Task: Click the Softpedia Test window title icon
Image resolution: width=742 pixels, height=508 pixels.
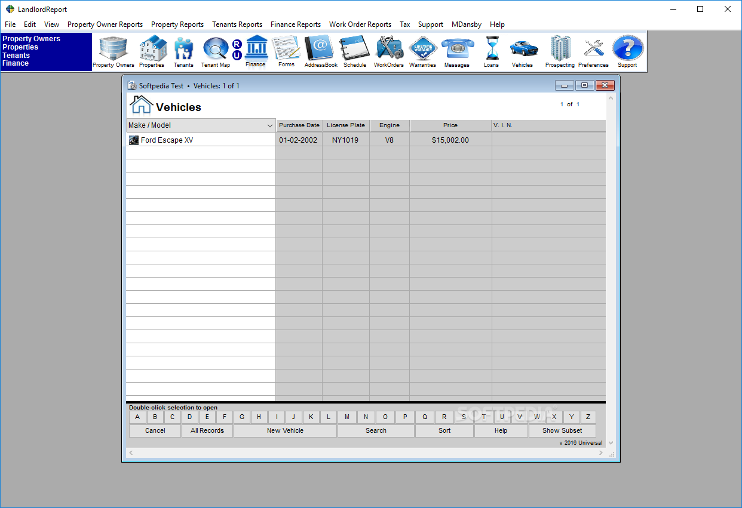Action: [133, 85]
